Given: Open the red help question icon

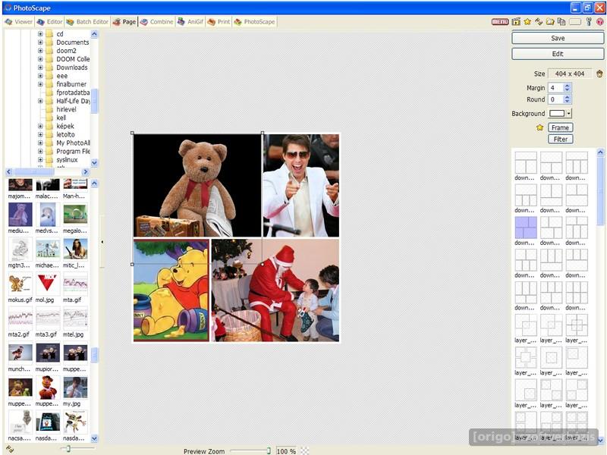Looking at the screenshot, I should point(600,22).
